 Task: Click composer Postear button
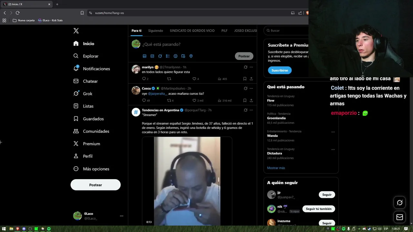244,56
